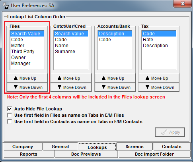Switch to the Screens tab
193x162 pixels.
click(x=135, y=147)
